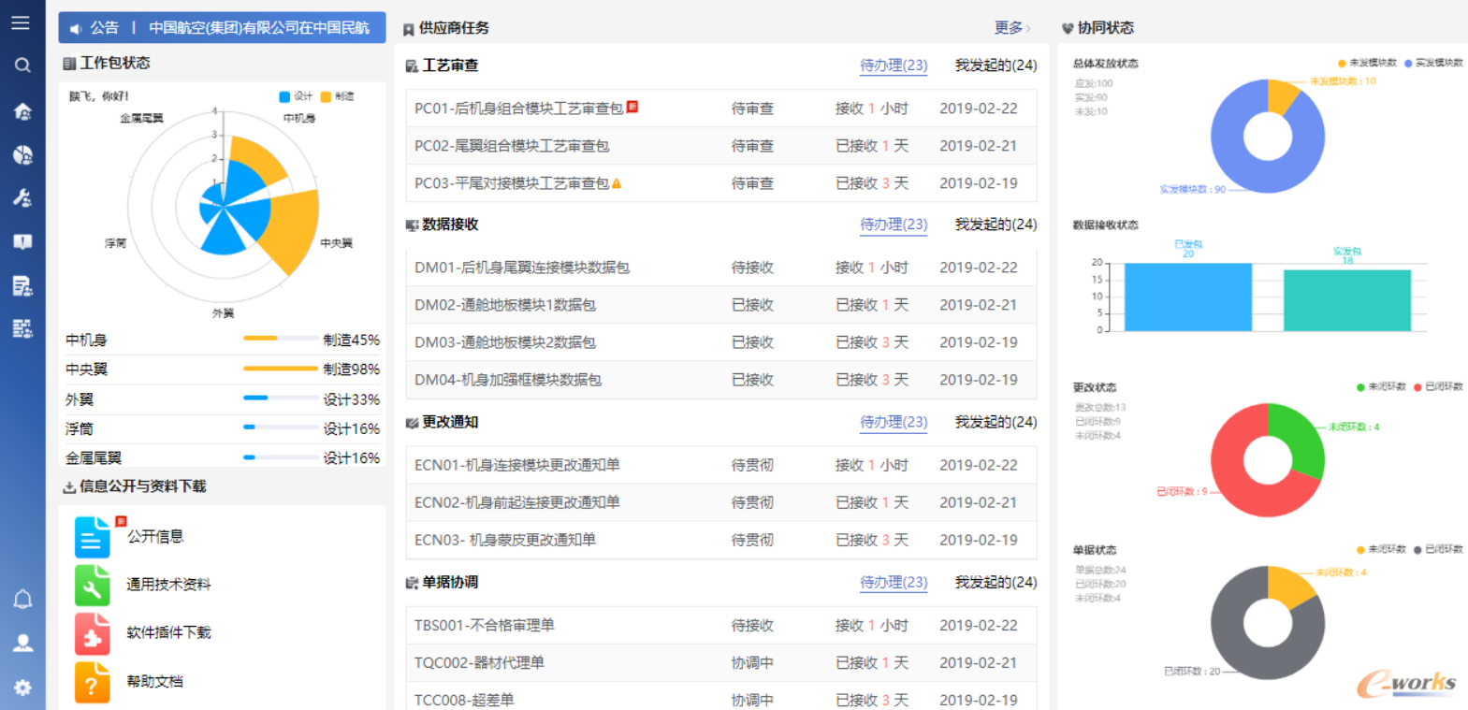Click 2019-02-19 date in TCC008-超差单 row

point(979,700)
